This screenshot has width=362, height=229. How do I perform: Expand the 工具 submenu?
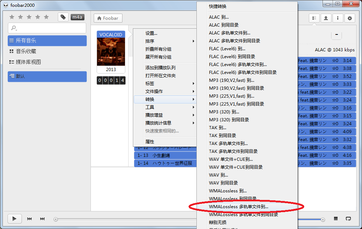tap(165, 107)
